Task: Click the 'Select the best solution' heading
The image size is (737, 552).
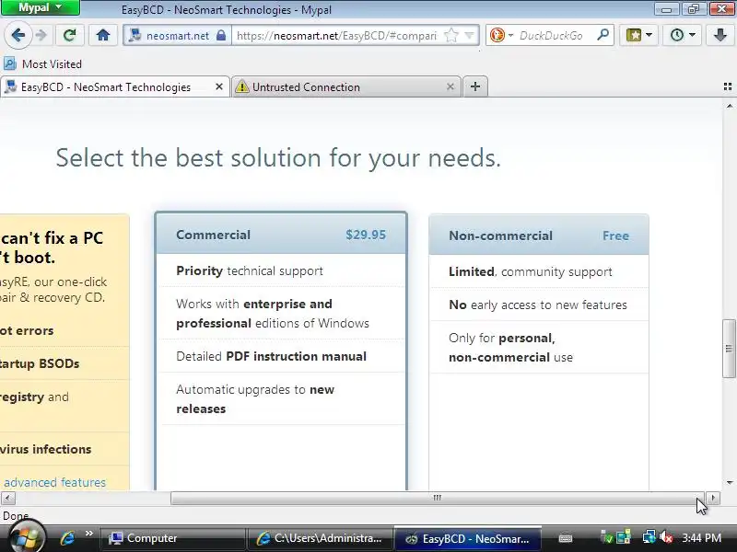Action: click(x=278, y=157)
